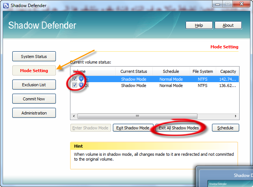Open the Exclusion List page

click(x=34, y=85)
